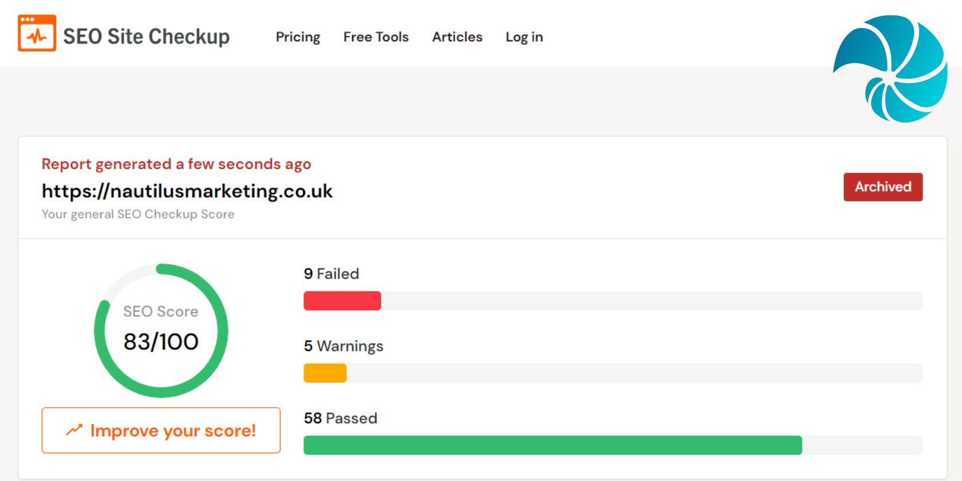Click the Report generated timestamp text

[x=176, y=164]
